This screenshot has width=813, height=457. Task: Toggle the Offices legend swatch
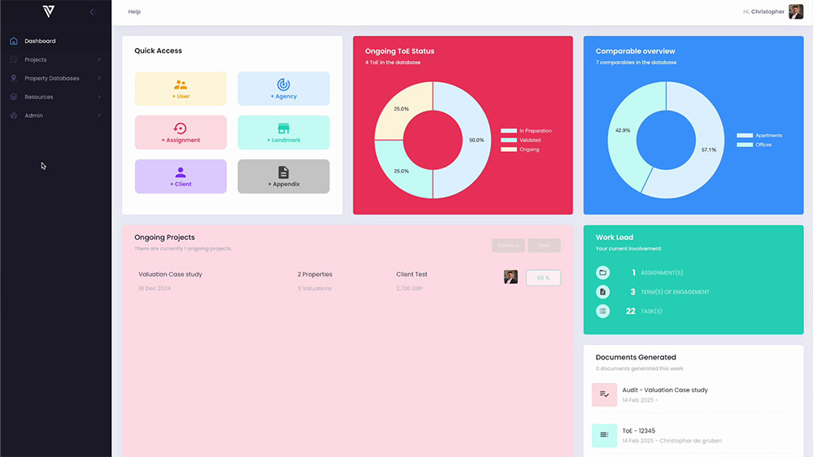745,145
